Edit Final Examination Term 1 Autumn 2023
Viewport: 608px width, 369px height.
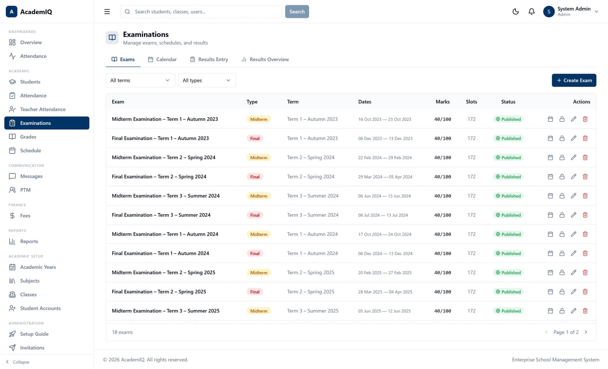tap(574, 138)
